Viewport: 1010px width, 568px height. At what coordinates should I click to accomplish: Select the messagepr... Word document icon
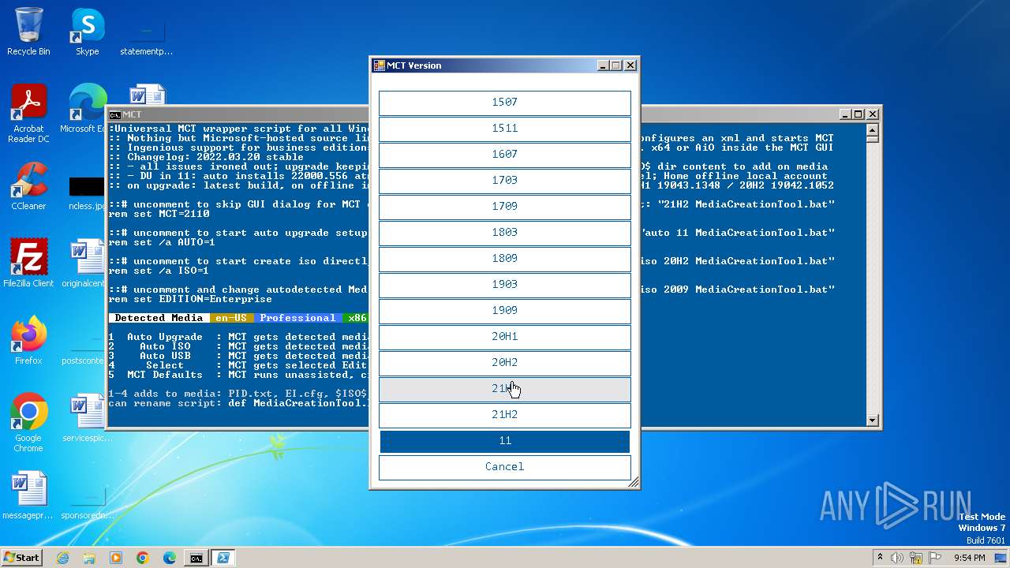28,495
